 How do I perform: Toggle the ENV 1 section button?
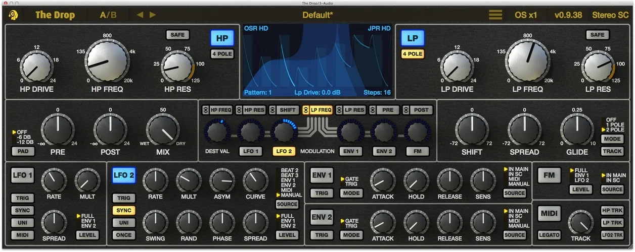(322, 176)
